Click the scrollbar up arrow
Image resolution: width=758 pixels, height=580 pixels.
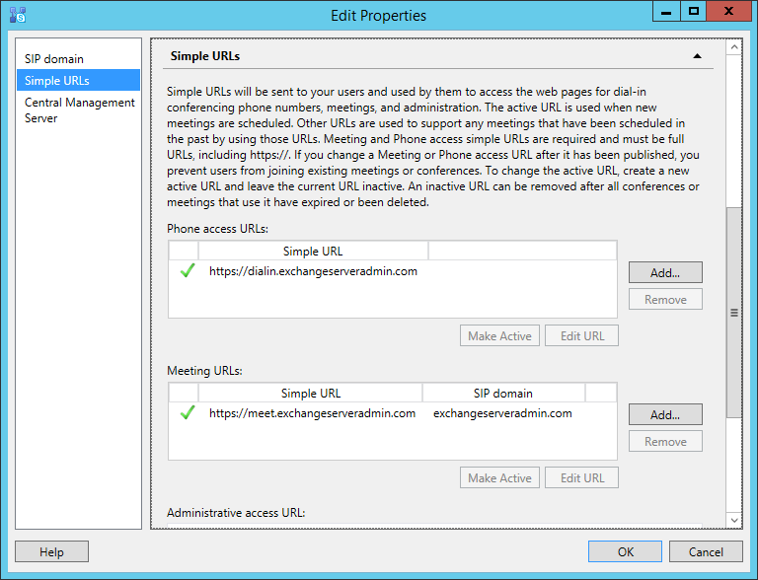734,47
